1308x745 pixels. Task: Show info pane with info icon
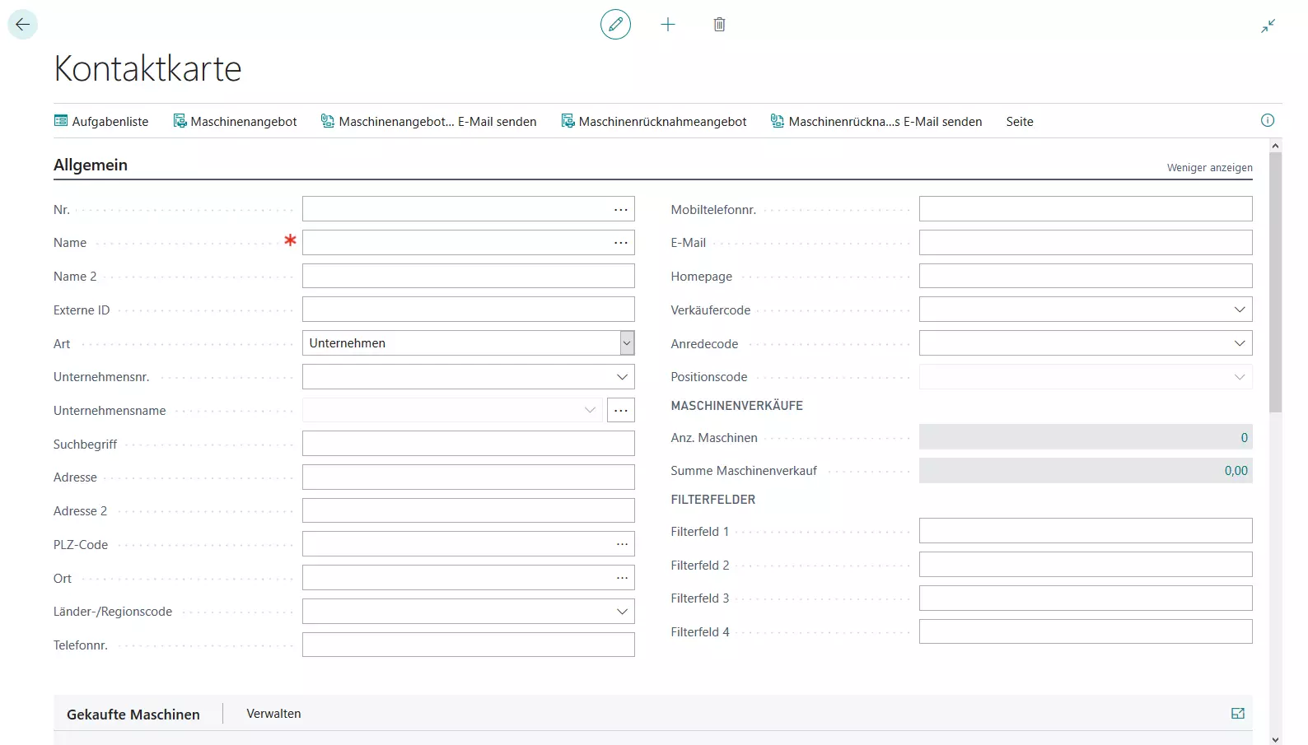coord(1268,120)
